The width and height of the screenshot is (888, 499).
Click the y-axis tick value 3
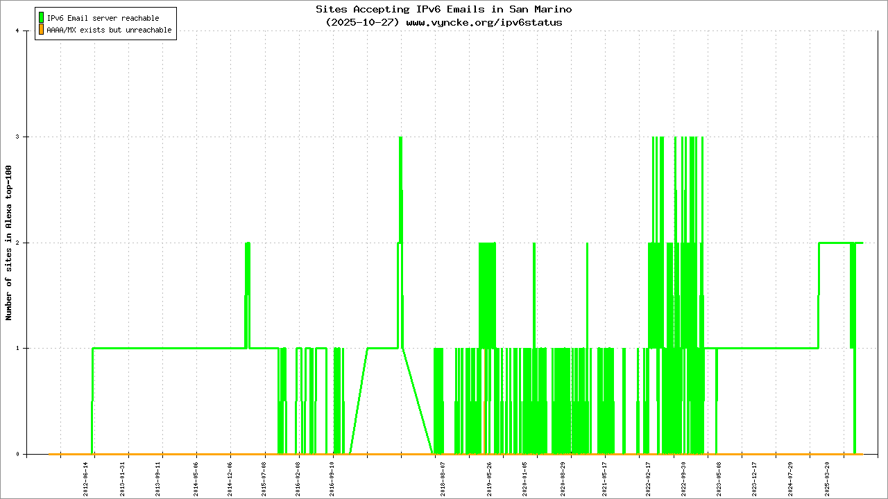(26, 137)
